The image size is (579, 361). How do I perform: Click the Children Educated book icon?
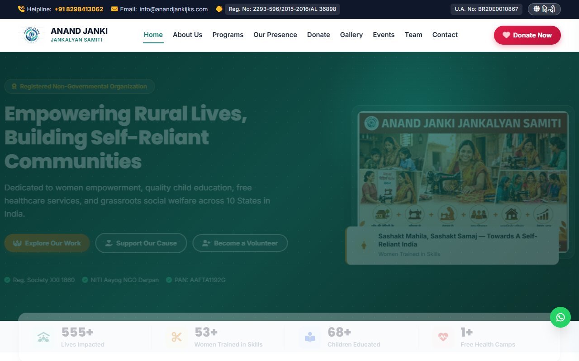[310, 337]
